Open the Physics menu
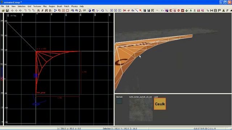 click(x=74, y=6)
